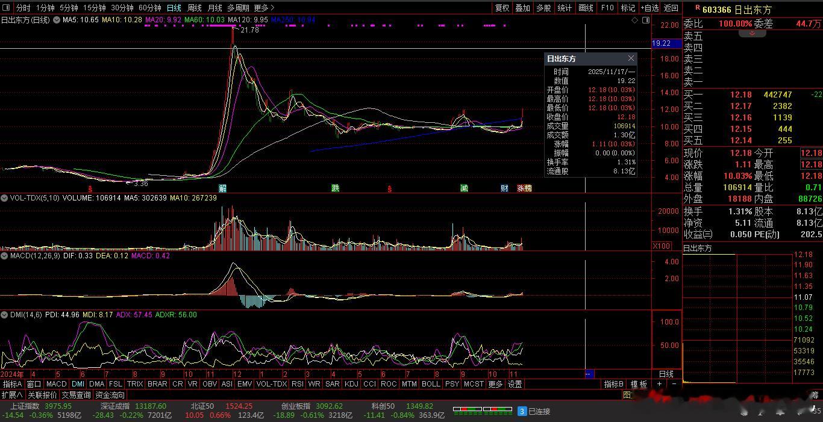The width and height of the screenshot is (823, 422).
Task: Select the KDJ indicator tab
Action: tap(351, 384)
